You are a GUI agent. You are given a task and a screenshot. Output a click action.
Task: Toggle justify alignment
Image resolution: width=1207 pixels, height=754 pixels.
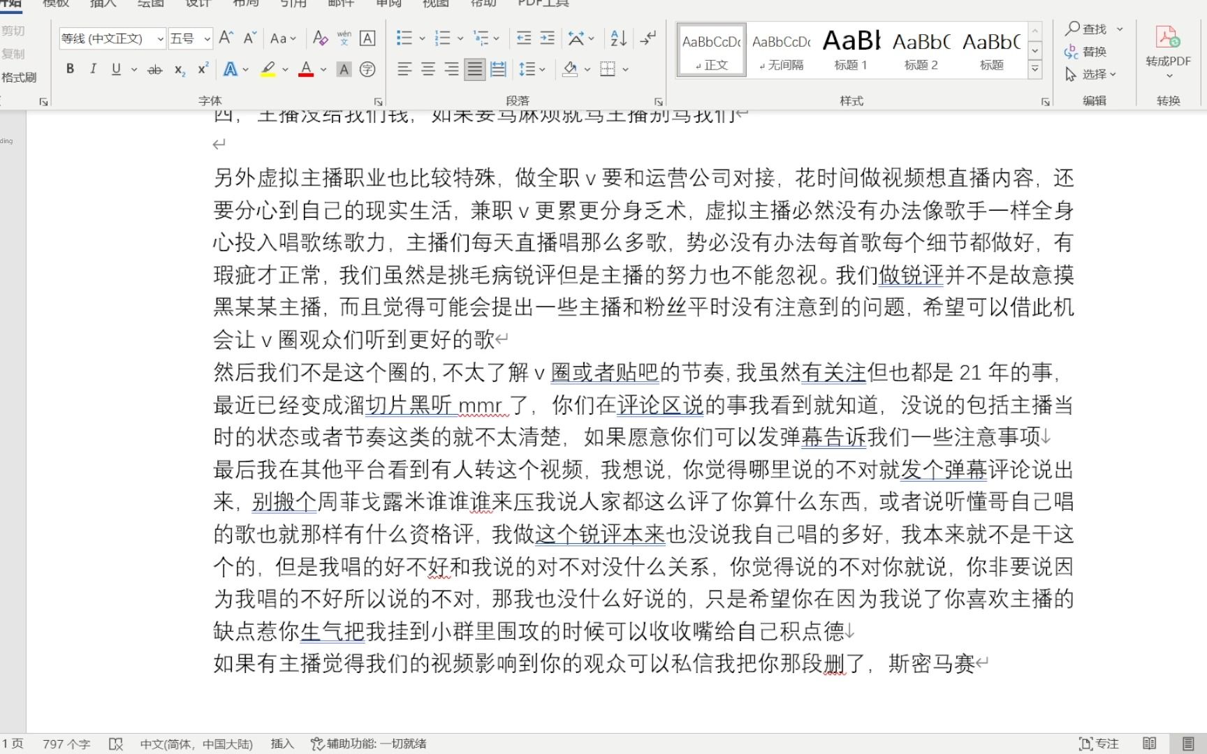coord(475,69)
